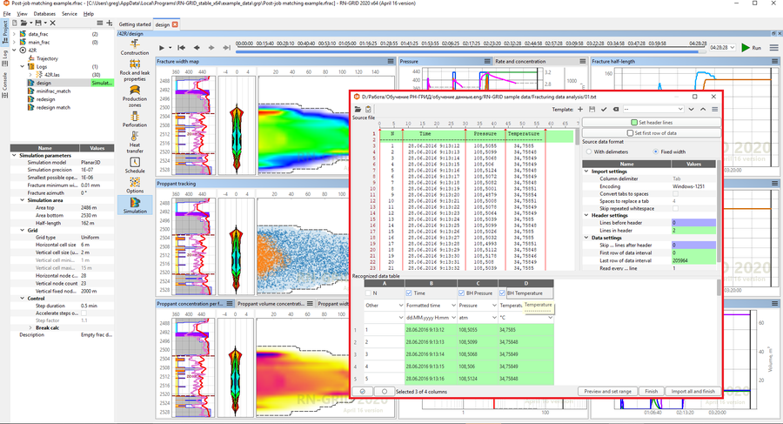The image size is (783, 424).
Task: Add a new template with plus icon
Action: coord(580,110)
